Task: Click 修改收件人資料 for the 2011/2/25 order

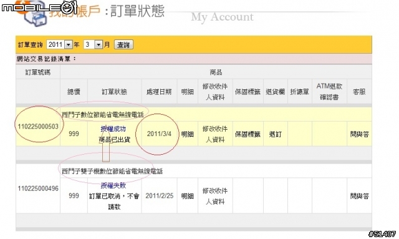Action: click(x=215, y=196)
